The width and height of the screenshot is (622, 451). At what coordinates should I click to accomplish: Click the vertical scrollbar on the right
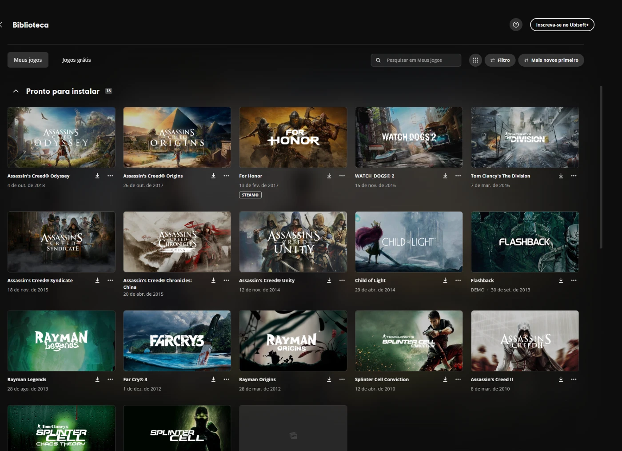point(601,167)
